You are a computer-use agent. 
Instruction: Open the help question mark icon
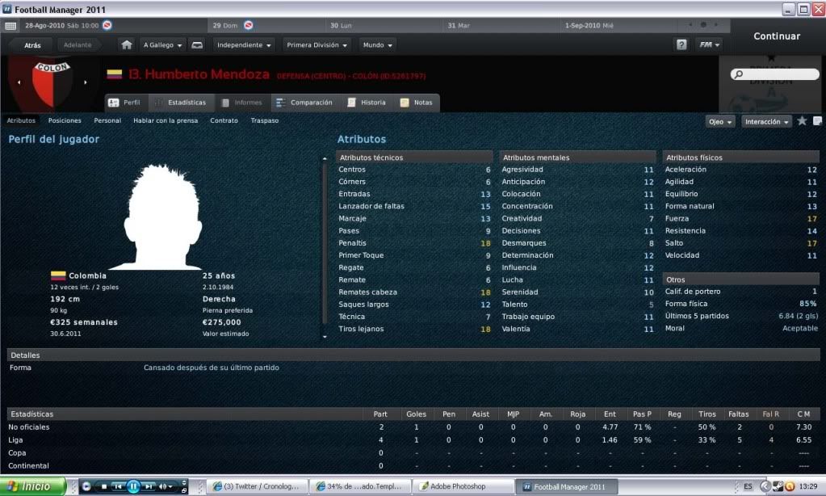[681, 44]
